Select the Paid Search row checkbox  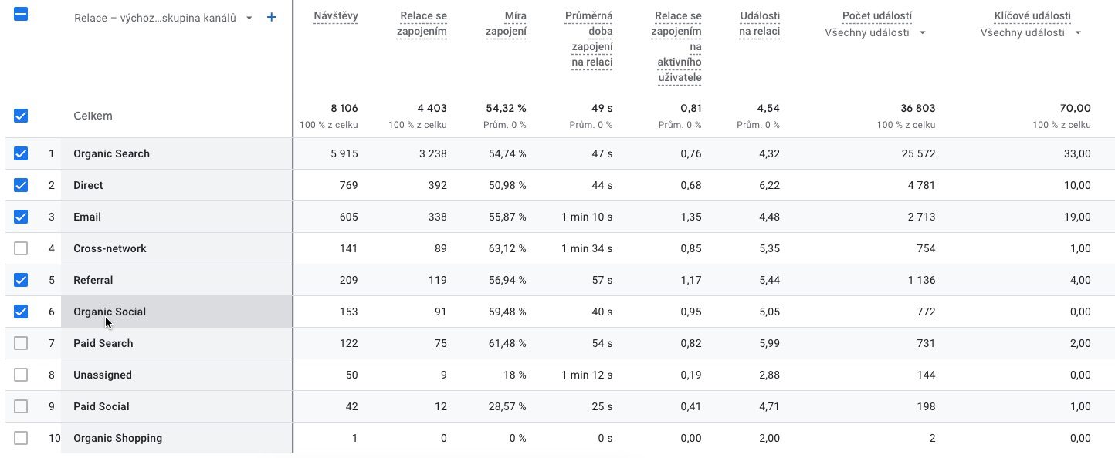tap(21, 343)
